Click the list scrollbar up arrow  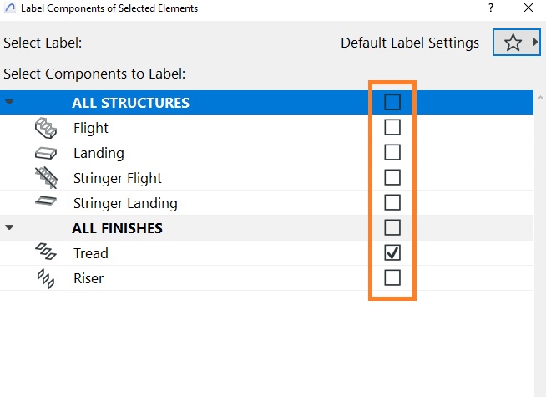(x=540, y=99)
